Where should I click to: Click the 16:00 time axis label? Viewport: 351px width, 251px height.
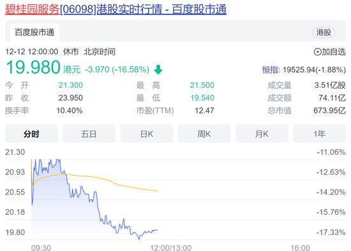(300, 248)
